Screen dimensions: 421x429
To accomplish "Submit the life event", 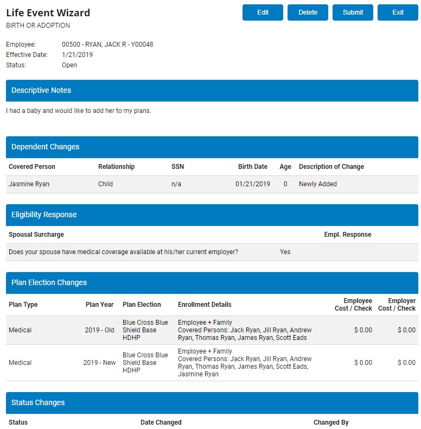I will click(x=353, y=12).
